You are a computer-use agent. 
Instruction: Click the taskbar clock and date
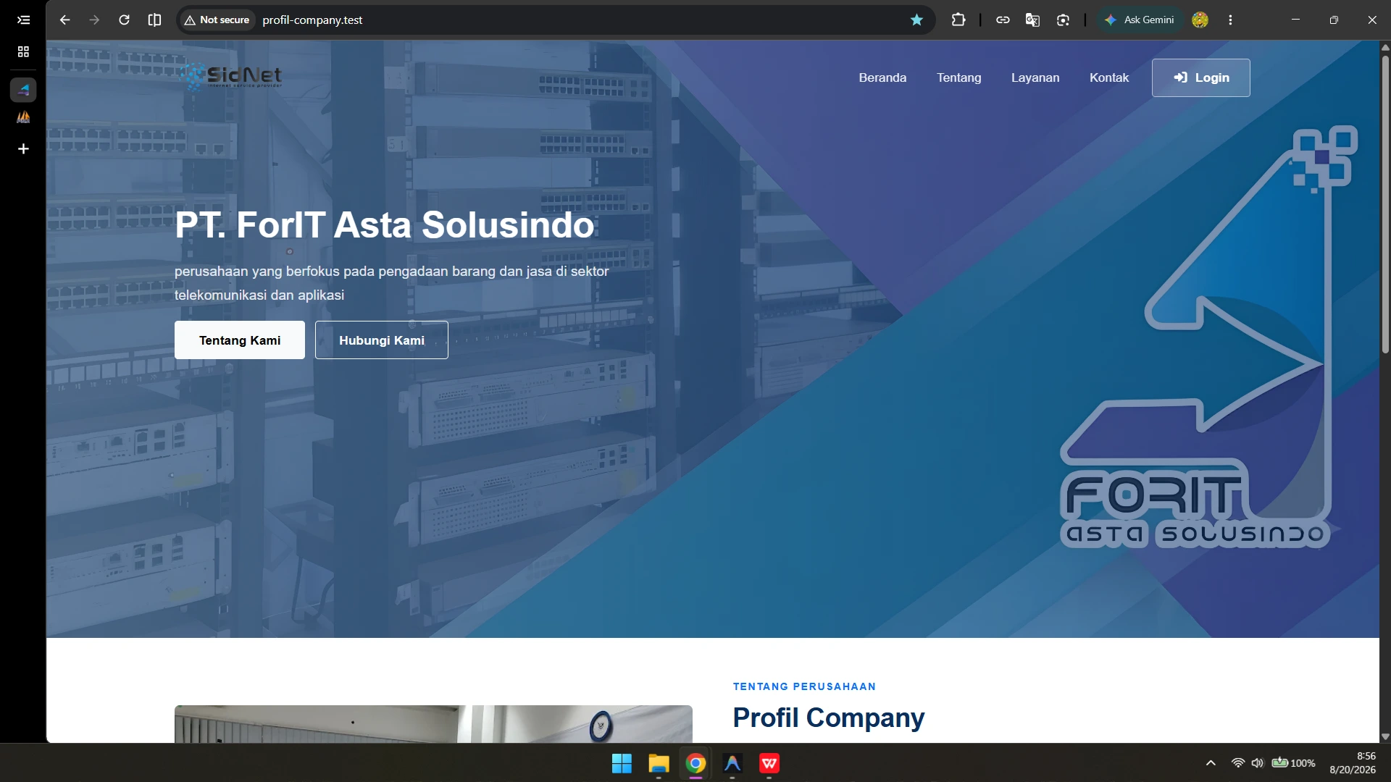pyautogui.click(x=1353, y=763)
